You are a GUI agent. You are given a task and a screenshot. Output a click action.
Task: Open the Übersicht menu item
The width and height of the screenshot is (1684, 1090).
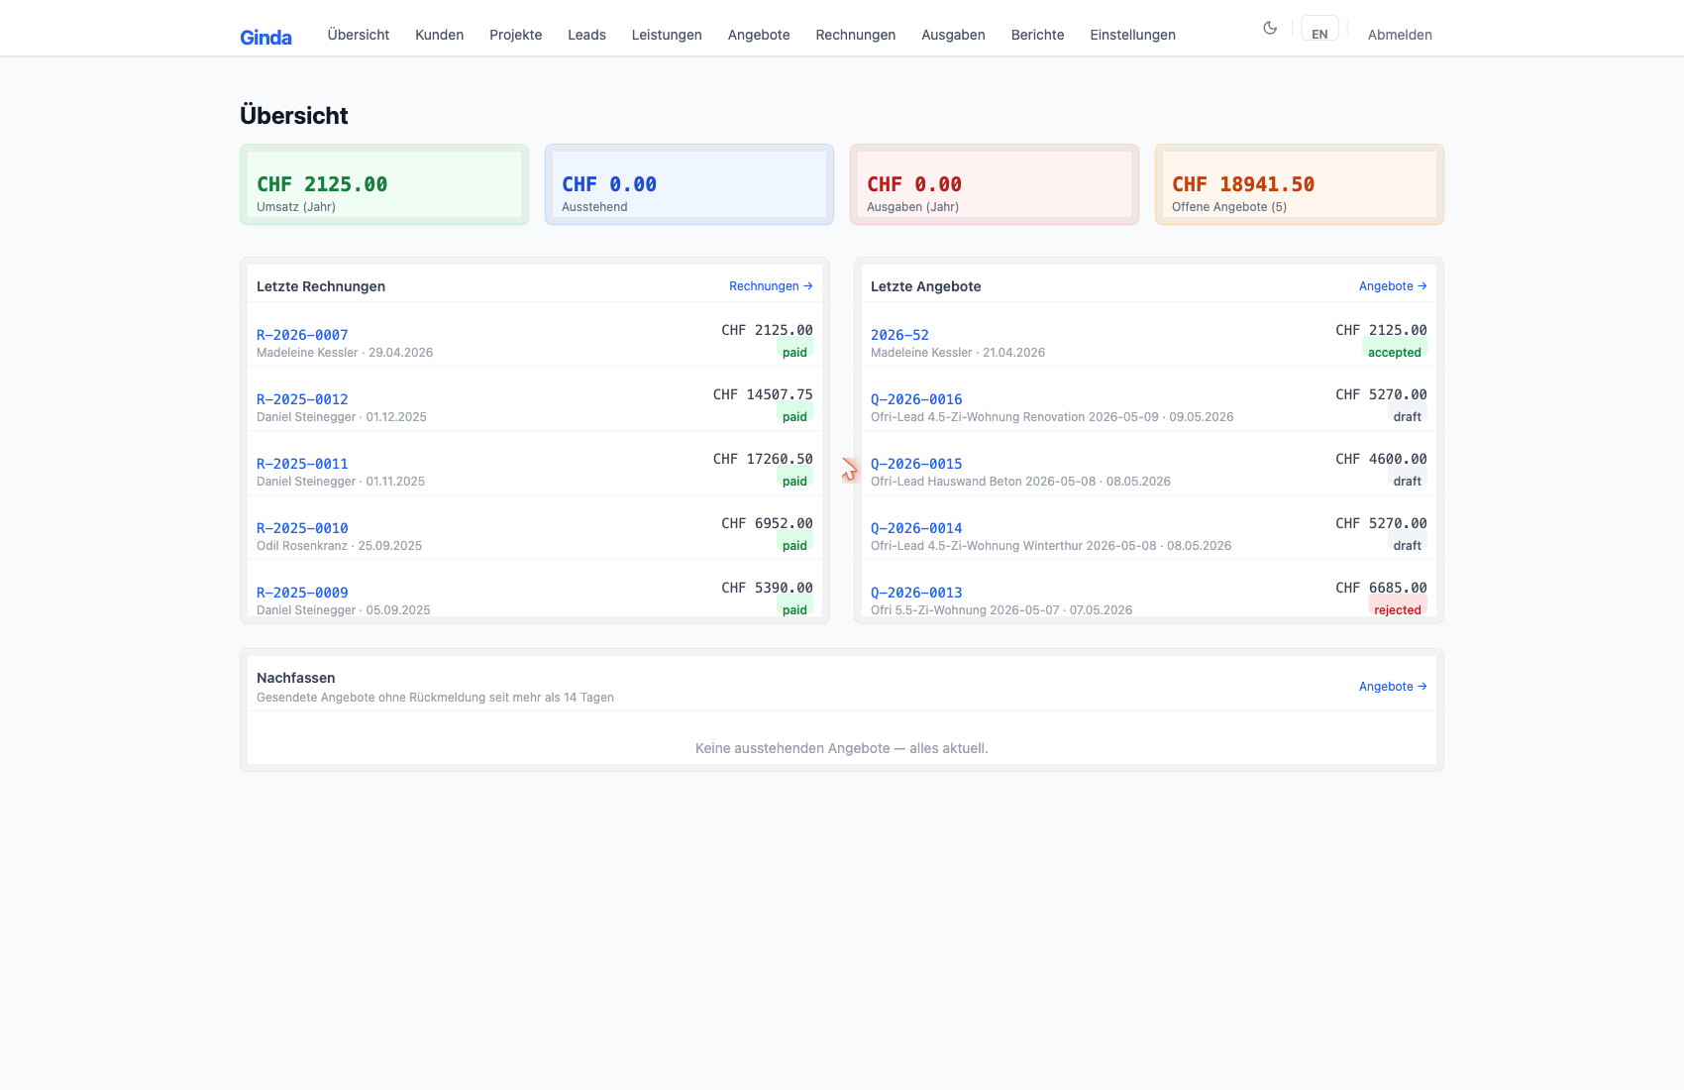point(359,35)
